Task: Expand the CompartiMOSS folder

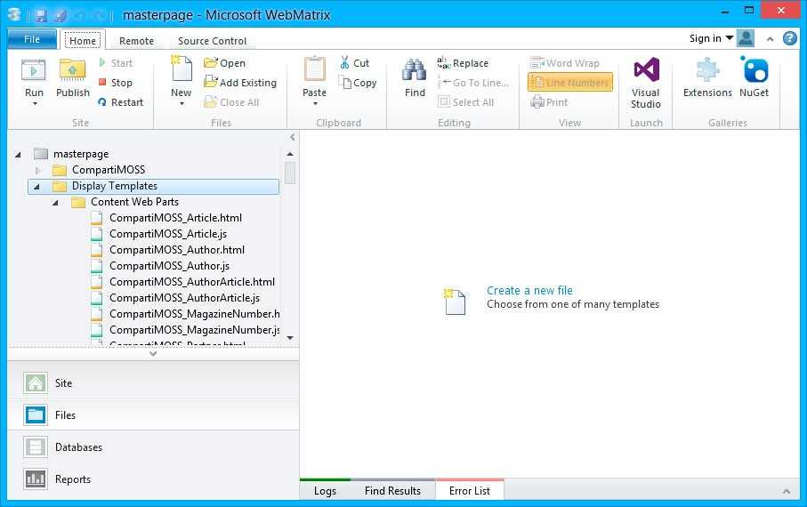Action: tap(37, 170)
